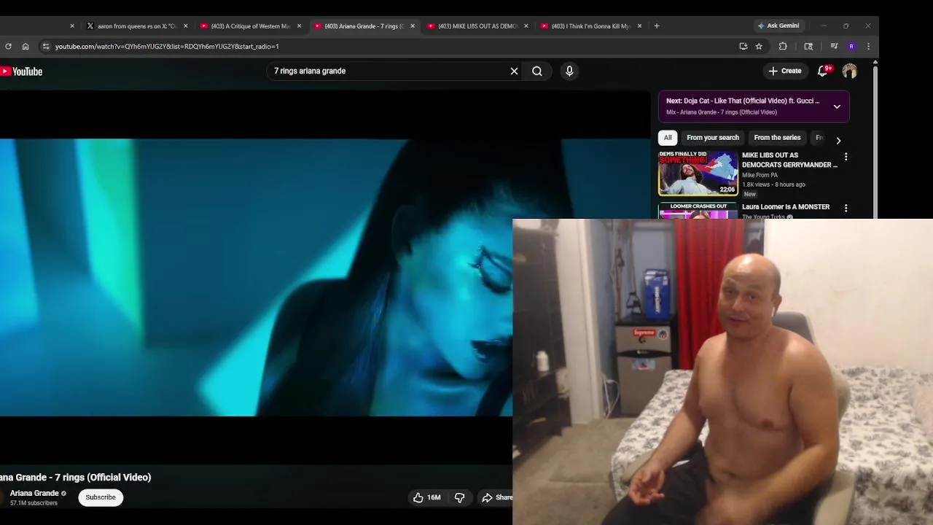The image size is (933, 525).
Task: Go to the browser home page icon
Action: point(26,46)
